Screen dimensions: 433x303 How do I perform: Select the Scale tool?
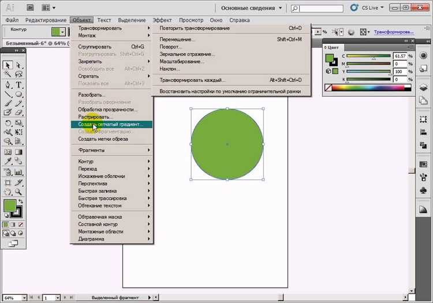18,123
